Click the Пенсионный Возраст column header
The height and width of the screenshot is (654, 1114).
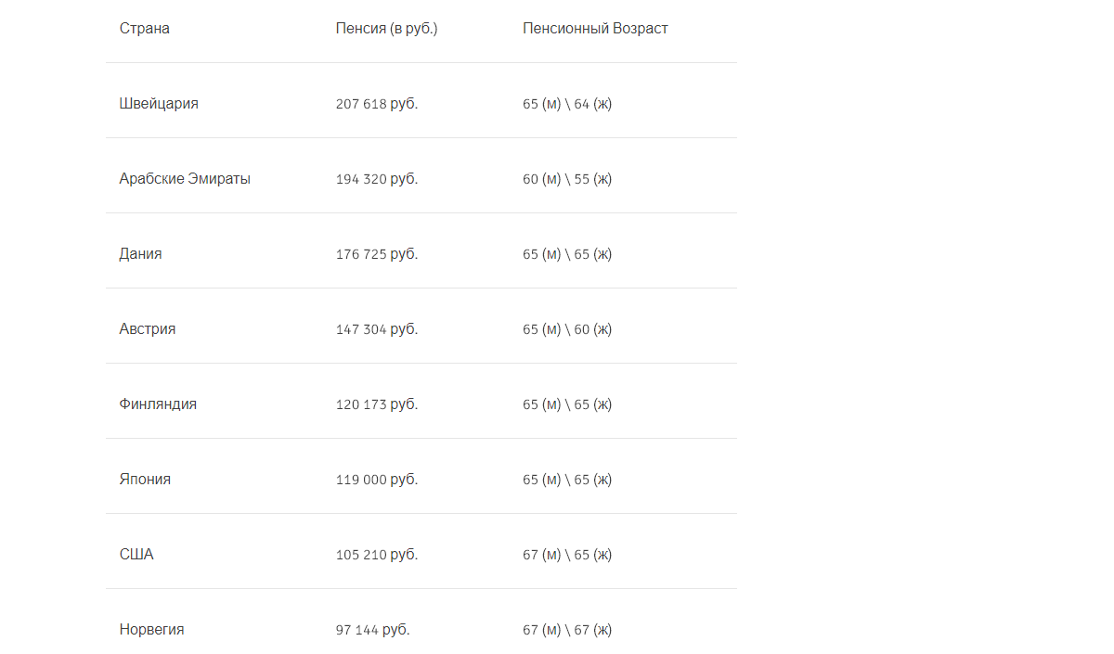(x=595, y=29)
